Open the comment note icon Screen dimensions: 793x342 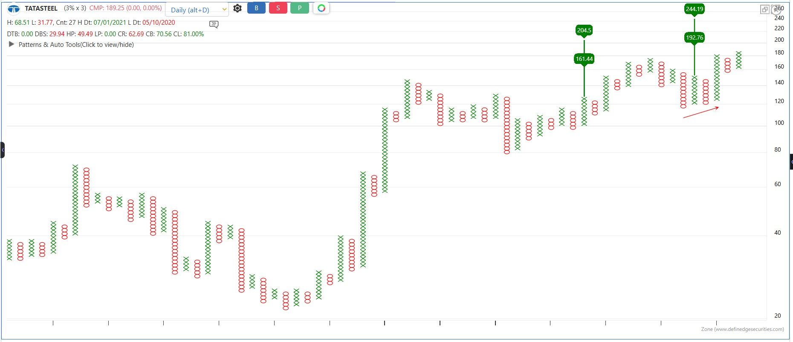point(214,24)
